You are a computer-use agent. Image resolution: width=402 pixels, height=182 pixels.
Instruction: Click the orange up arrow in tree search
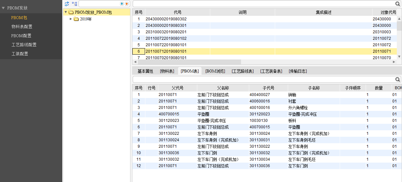pyautogui.click(x=127, y=4)
